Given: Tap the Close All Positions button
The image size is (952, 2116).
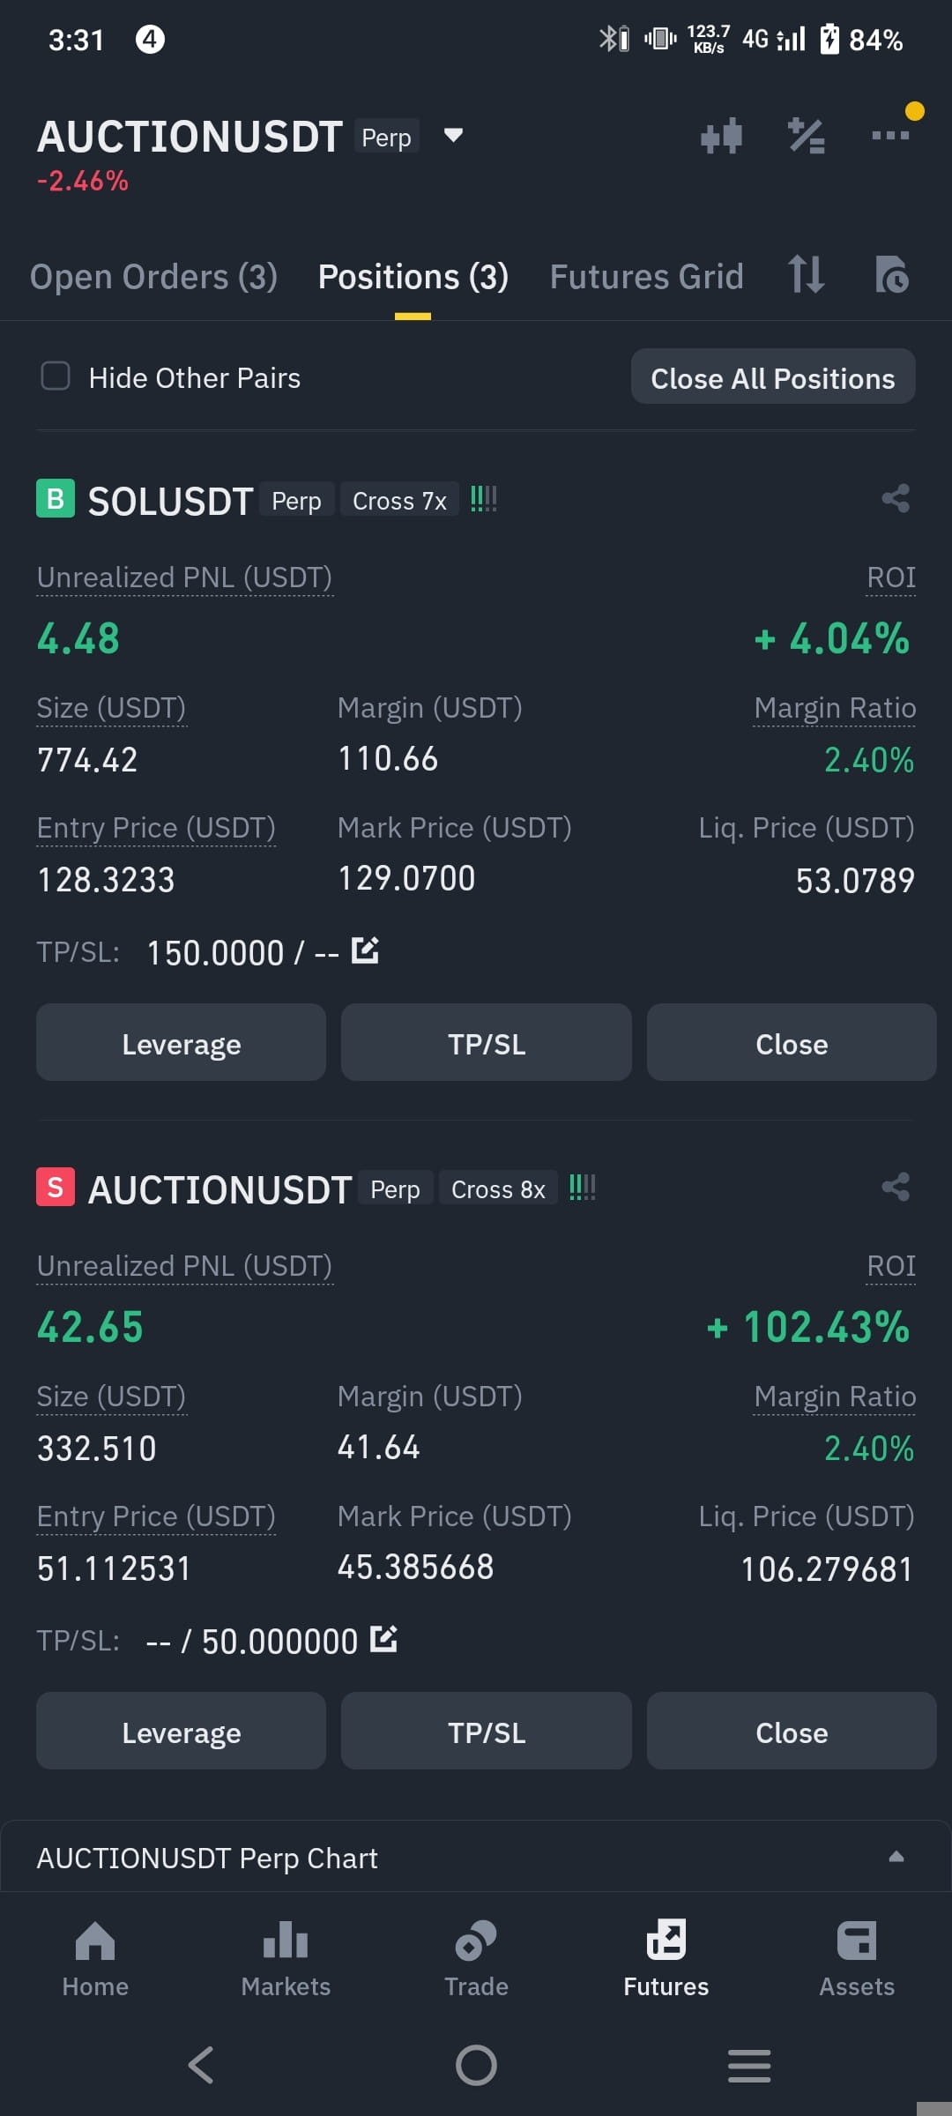Looking at the screenshot, I should (773, 377).
